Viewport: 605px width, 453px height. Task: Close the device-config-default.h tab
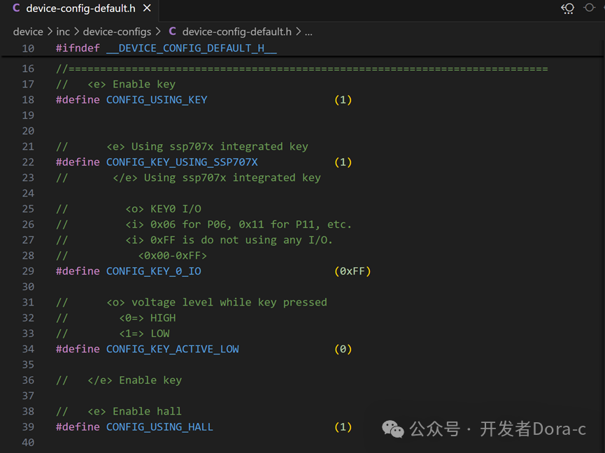click(147, 9)
